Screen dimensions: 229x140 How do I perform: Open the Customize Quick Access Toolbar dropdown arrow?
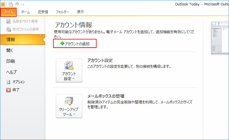click(23, 5)
